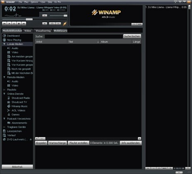The width and height of the screenshot is (192, 174).
Task: Click into the Suche search field
Action: click(x=84, y=36)
